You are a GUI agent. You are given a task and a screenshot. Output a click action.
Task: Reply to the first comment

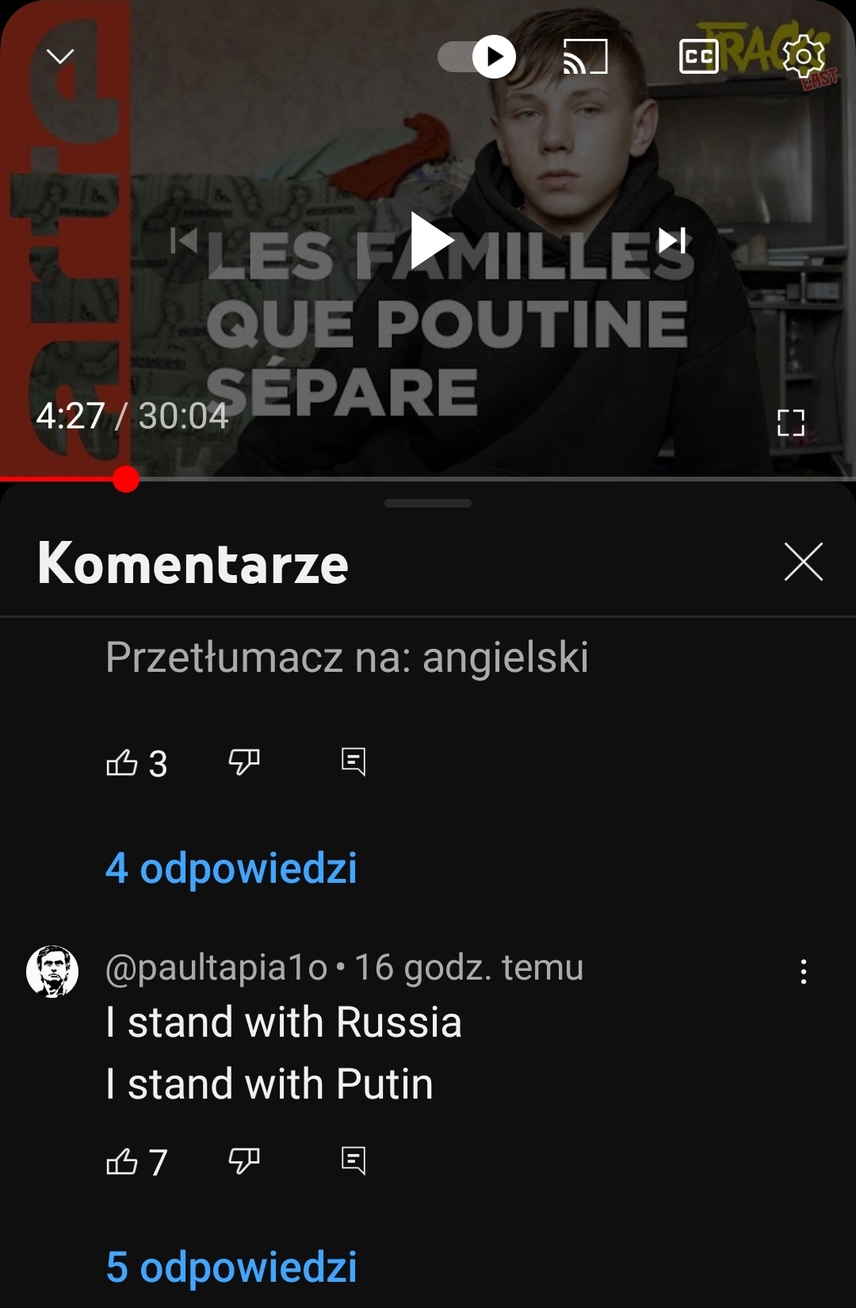click(x=353, y=762)
